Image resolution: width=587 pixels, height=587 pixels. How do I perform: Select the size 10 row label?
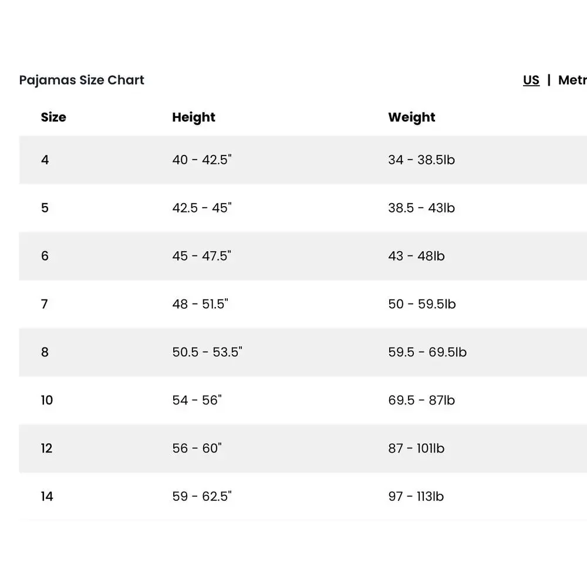click(47, 400)
